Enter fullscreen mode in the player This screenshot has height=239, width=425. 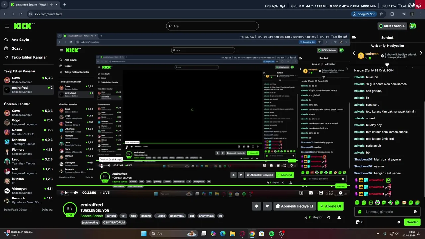[331, 193]
